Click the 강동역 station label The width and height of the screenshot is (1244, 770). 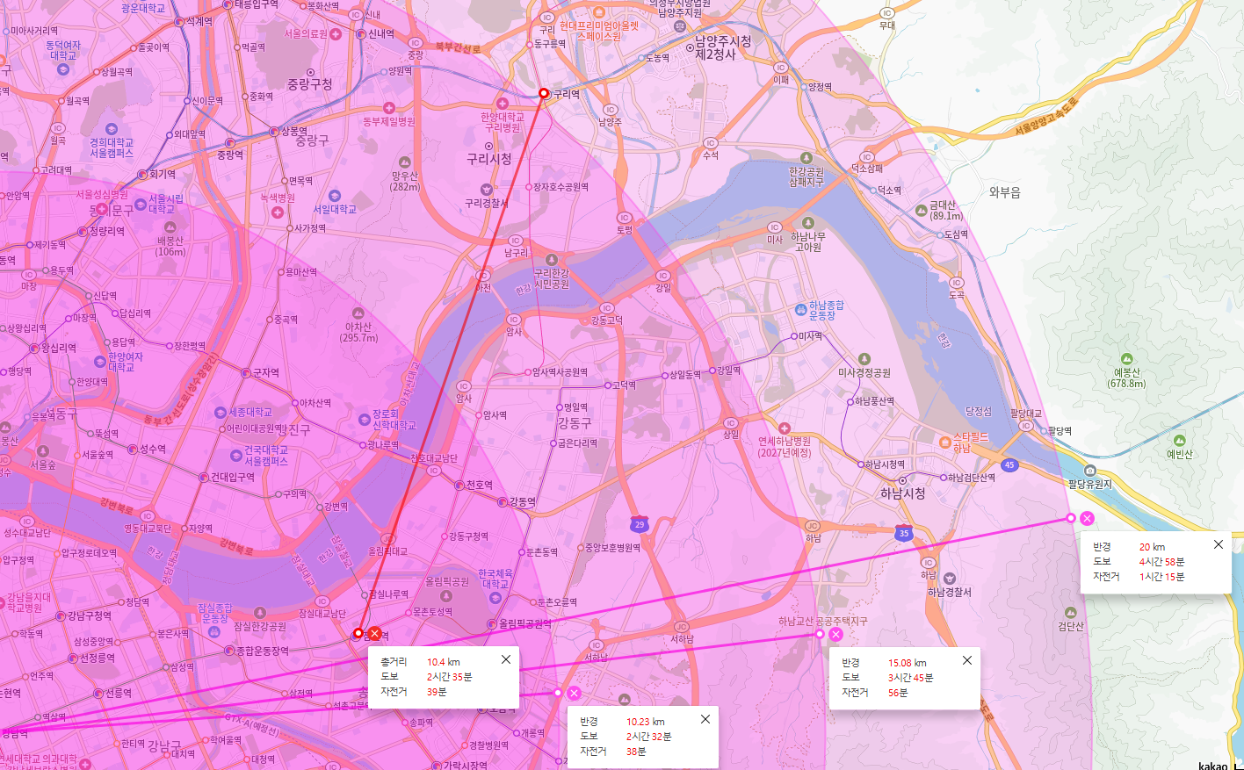[523, 502]
